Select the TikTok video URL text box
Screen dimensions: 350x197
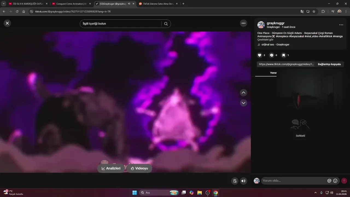coord(286,64)
